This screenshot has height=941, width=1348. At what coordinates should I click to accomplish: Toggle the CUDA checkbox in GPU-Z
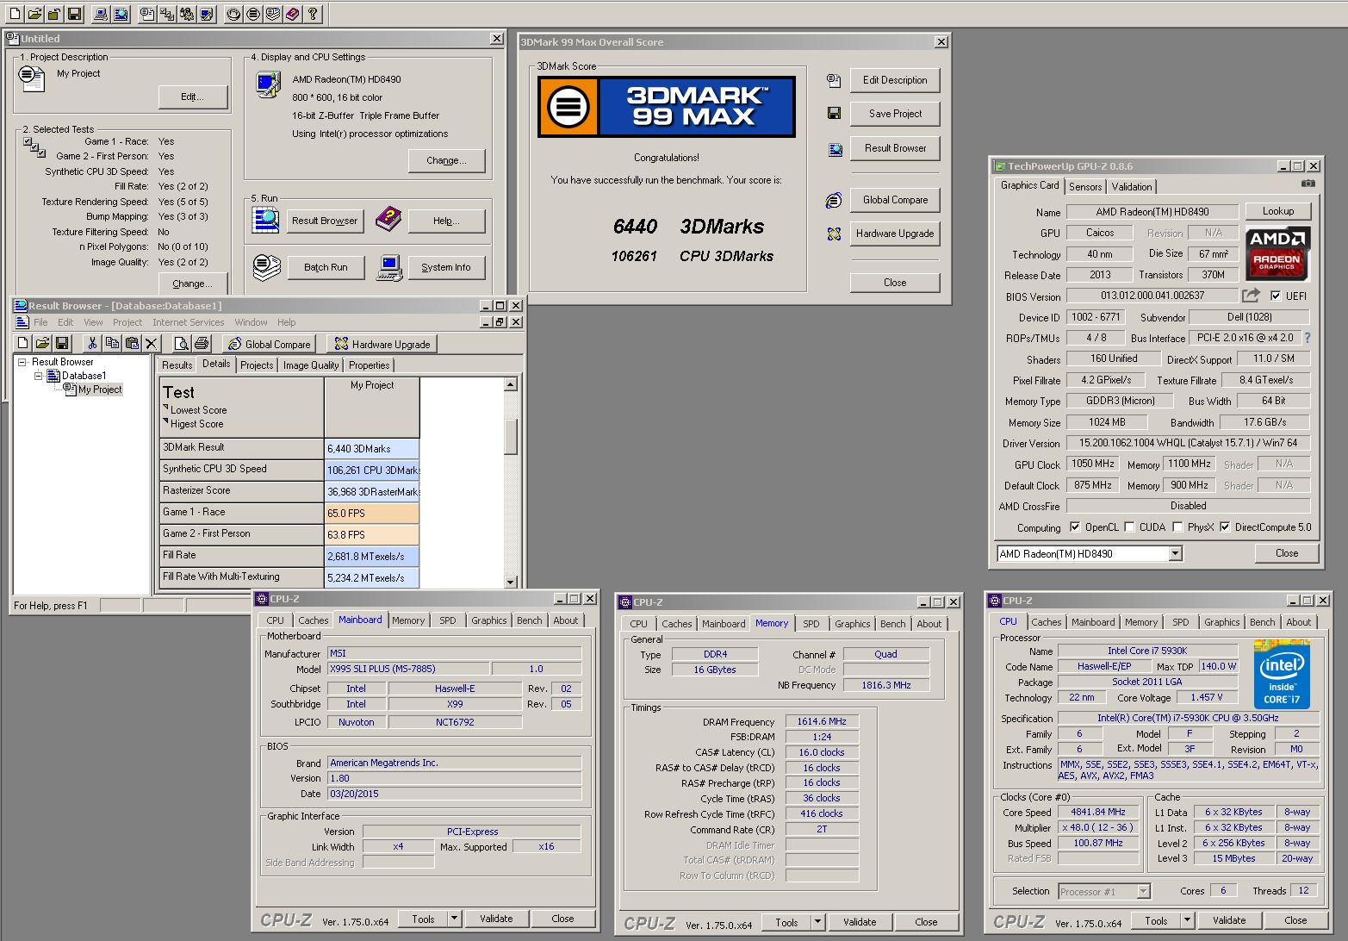click(x=1129, y=527)
